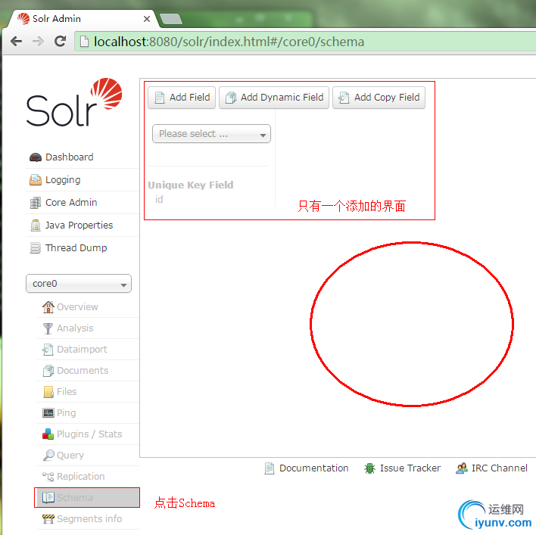
Task: Open the 'Please select ...' field dropdown
Action: tap(211, 134)
